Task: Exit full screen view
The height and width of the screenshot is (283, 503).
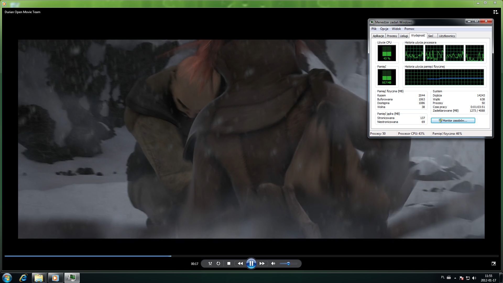Action: [x=494, y=264]
